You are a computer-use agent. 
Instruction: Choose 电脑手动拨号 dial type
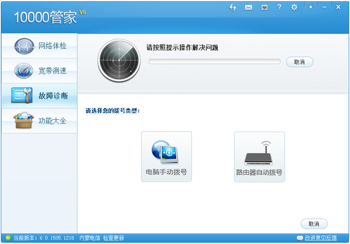click(x=166, y=157)
